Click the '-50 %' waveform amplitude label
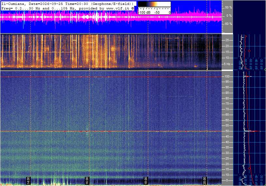The height and width of the screenshot is (186, 266). [x=228, y=24]
